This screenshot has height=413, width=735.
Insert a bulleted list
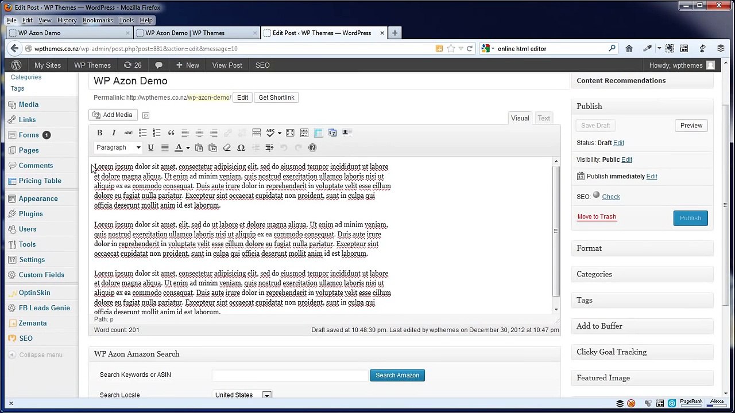click(142, 133)
